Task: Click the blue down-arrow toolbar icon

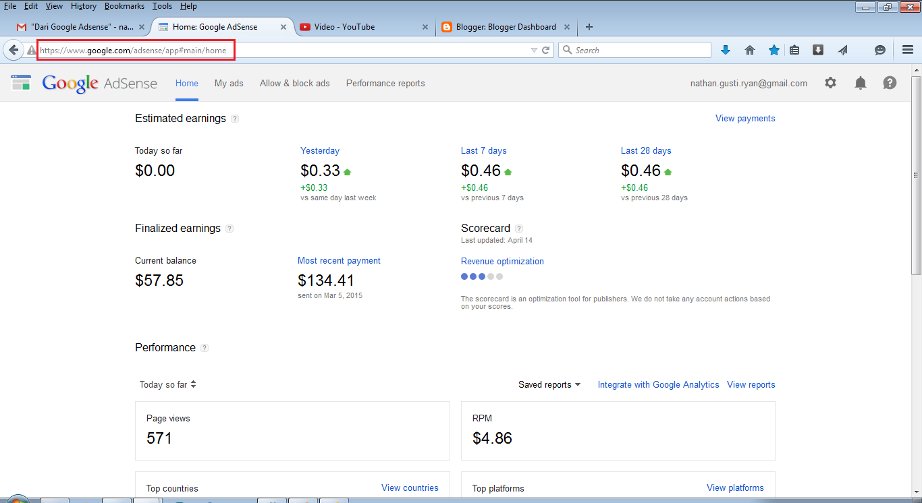Action: click(726, 50)
